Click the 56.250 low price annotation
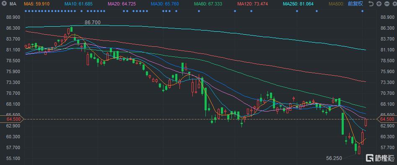Screen dimensions: 397x165 pyautogui.click(x=334, y=158)
